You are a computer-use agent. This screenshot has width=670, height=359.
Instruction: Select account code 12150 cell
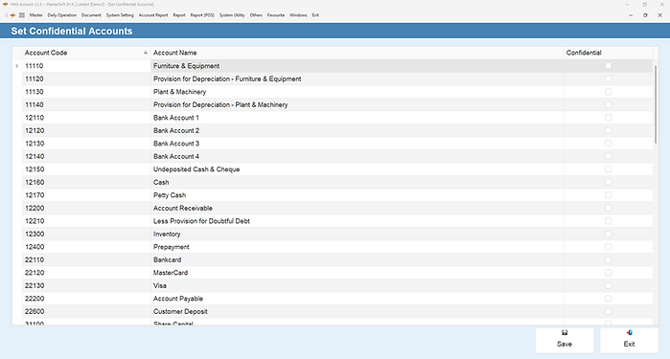[86, 169]
